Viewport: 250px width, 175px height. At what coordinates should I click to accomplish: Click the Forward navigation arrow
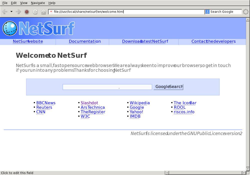pos(18,12)
